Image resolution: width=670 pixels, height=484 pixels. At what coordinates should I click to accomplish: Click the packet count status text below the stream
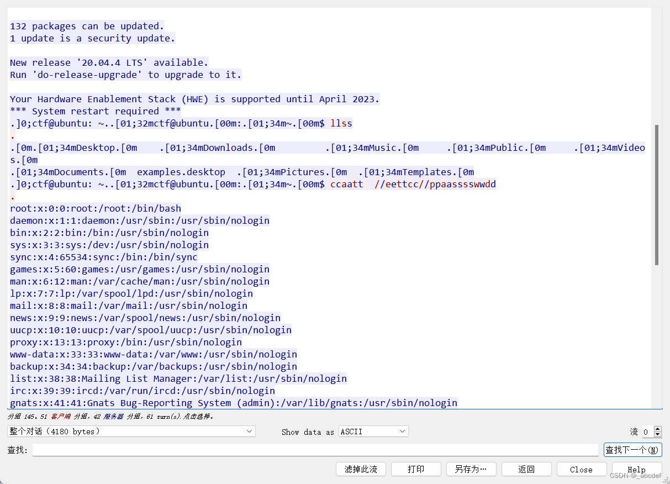[111, 417]
